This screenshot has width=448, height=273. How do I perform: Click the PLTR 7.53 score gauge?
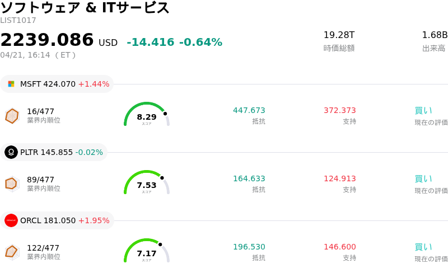(x=146, y=183)
